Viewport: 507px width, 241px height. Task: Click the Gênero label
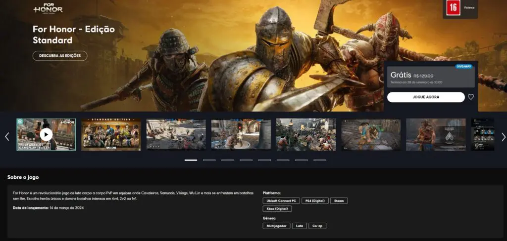(x=269, y=218)
